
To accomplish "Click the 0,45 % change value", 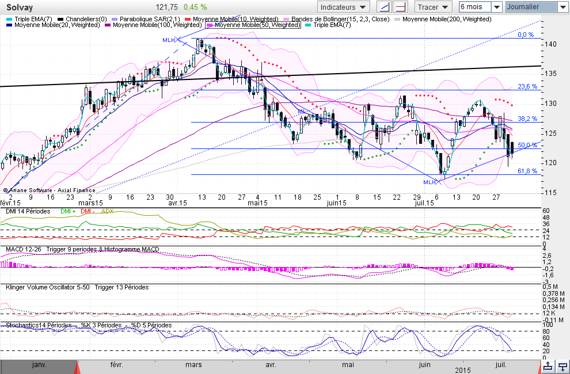I will tap(195, 7).
